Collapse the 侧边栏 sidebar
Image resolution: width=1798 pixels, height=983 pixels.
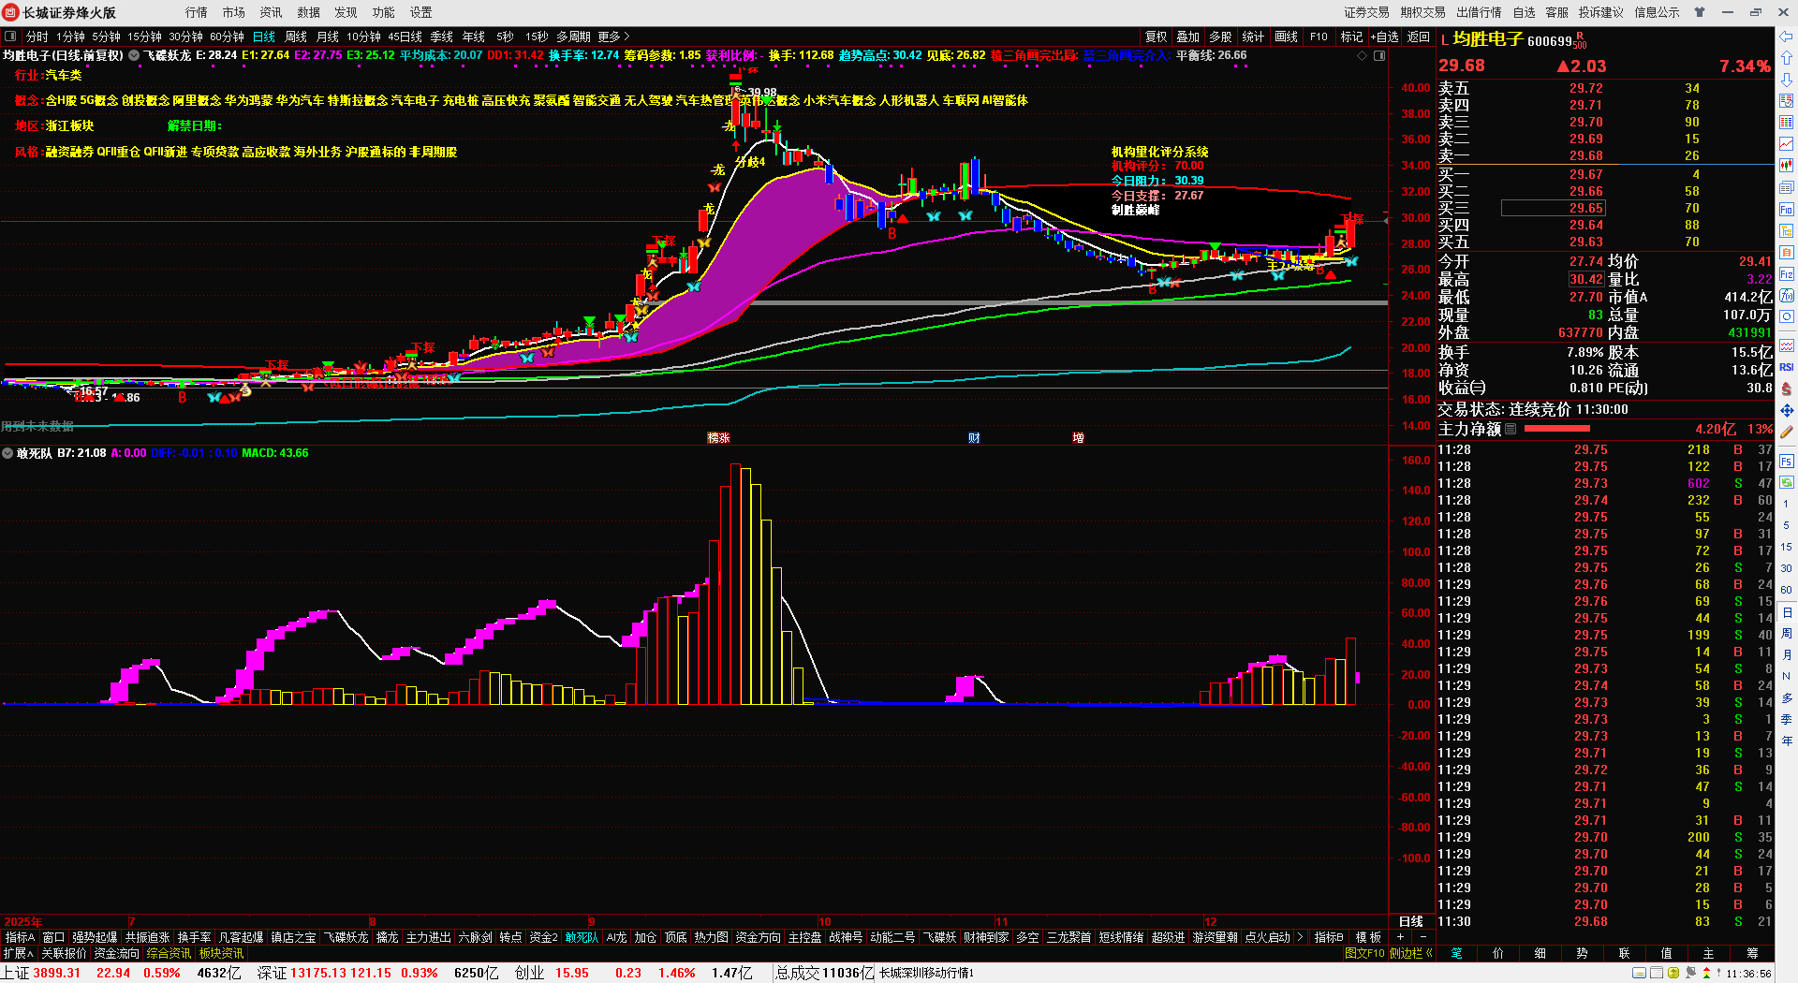coord(1412,953)
